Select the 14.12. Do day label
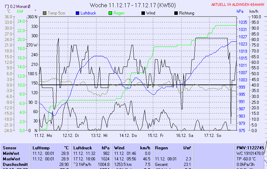The width and height of the screenshot is (267, 169). point(128,135)
